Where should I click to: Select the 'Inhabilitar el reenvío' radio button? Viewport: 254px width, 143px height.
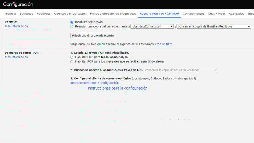coord(72,22)
